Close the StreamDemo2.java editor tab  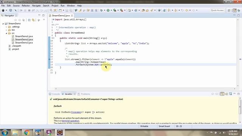72,15
